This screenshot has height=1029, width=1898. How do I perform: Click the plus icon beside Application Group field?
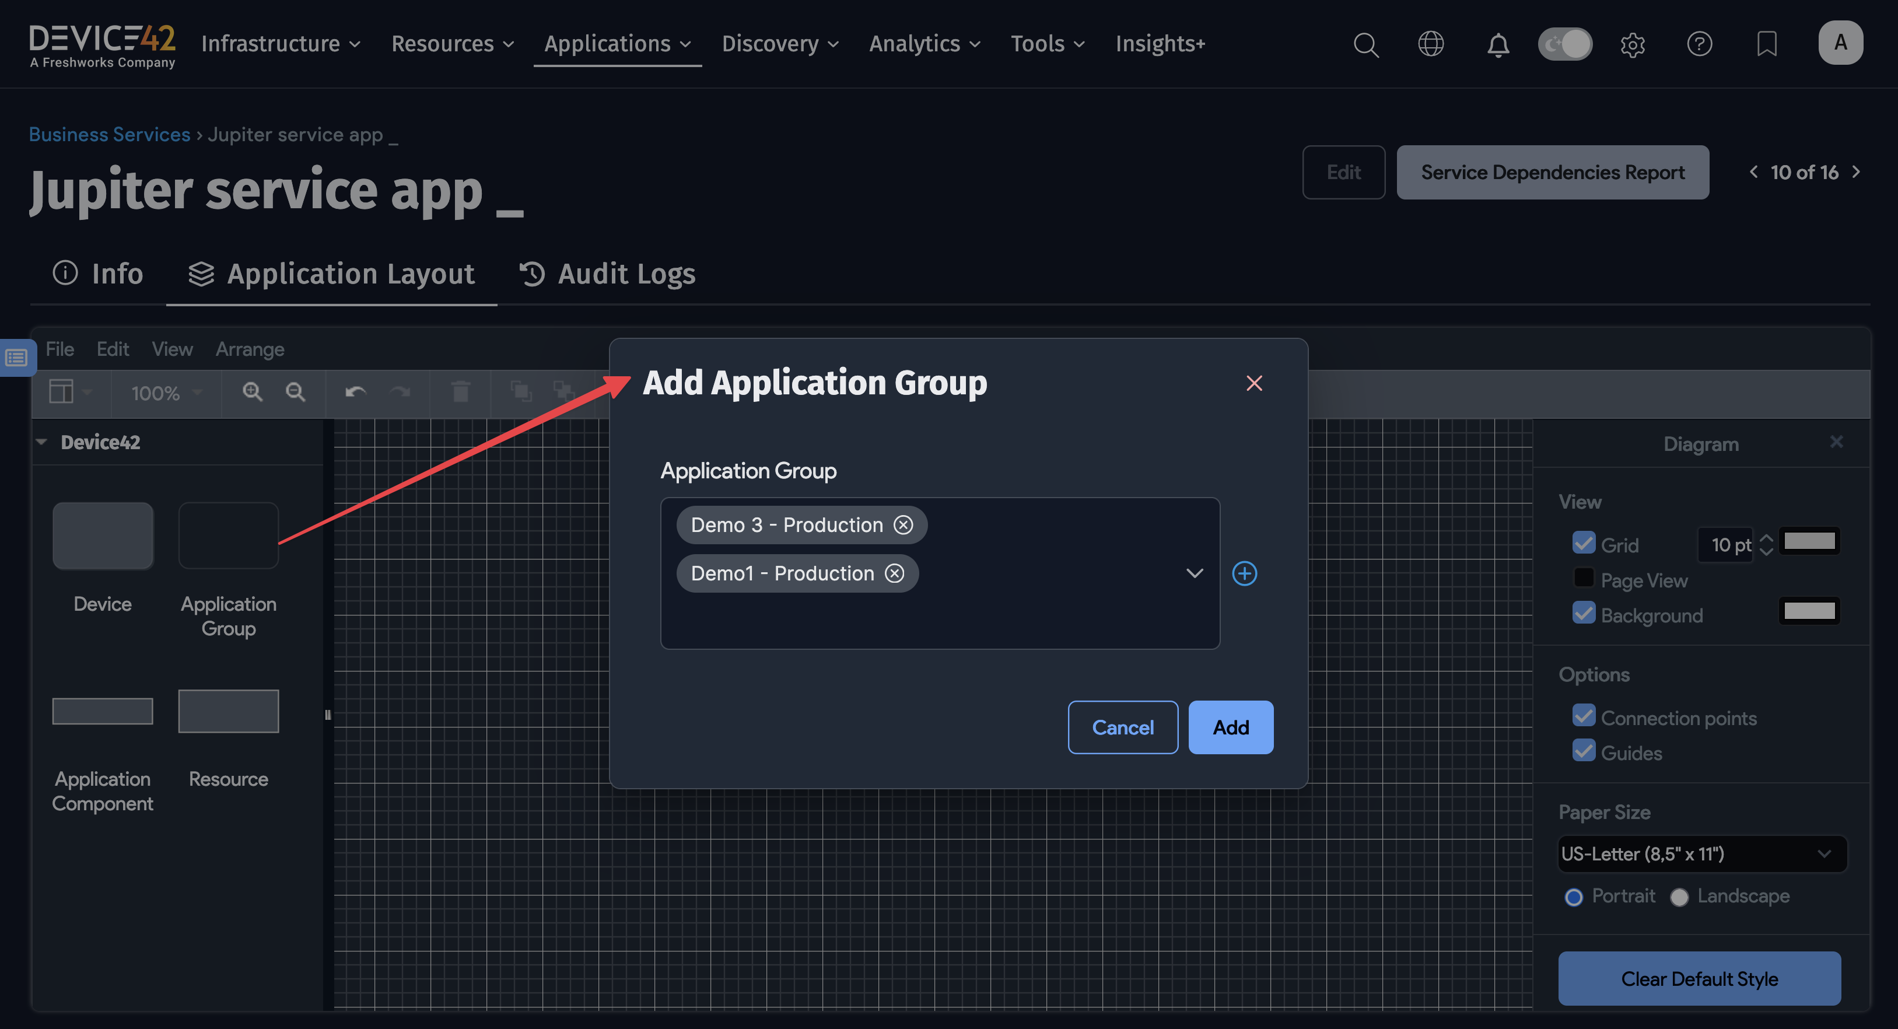1245,573
